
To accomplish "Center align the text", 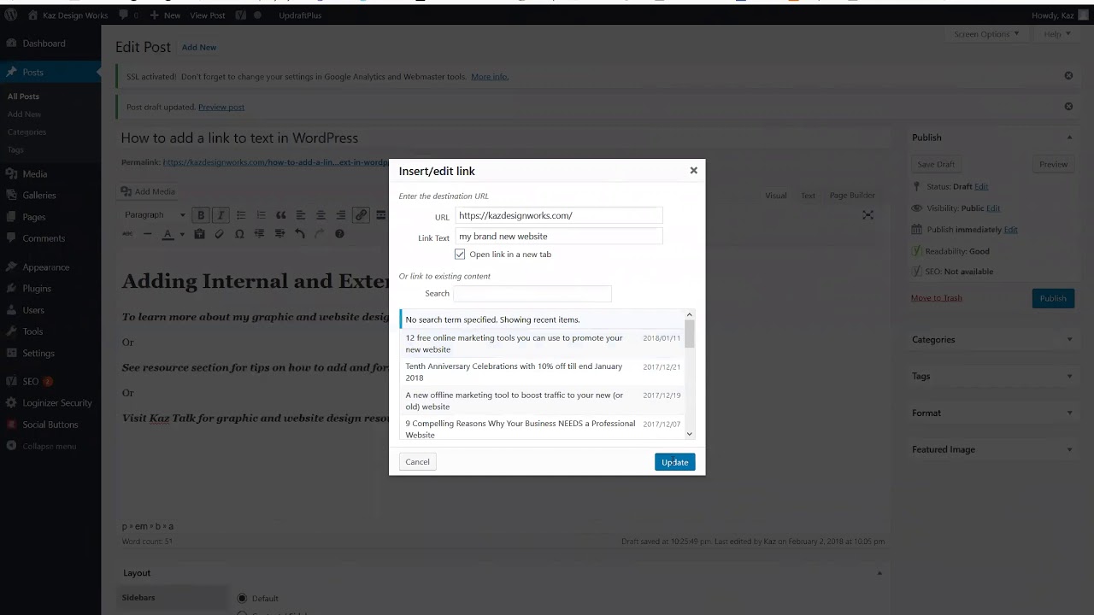I will pos(321,215).
